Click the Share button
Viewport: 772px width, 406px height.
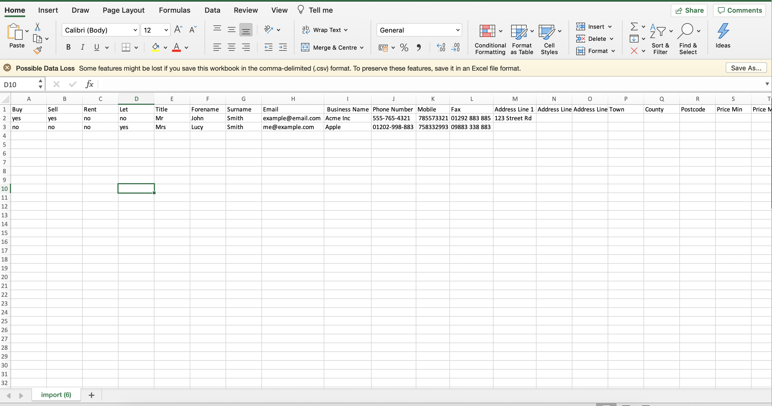[689, 10]
